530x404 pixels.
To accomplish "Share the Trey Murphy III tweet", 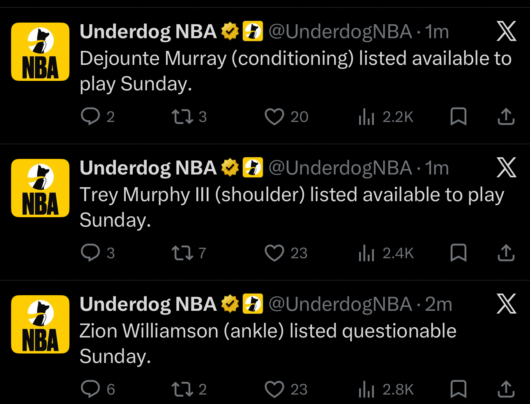I will (506, 253).
